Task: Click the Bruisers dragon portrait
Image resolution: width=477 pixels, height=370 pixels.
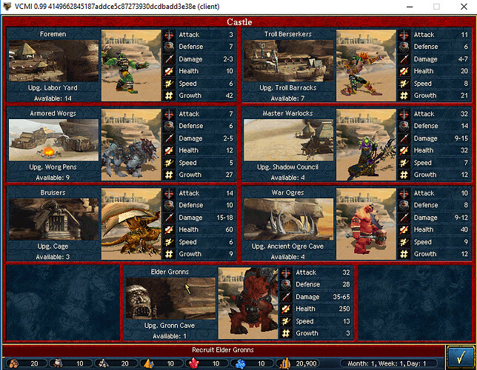Action: click(x=131, y=223)
